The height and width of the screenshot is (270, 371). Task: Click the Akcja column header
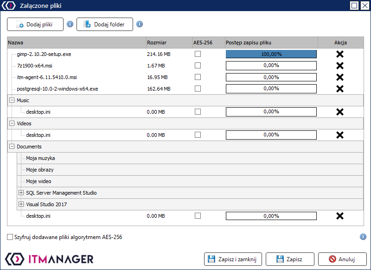point(341,43)
